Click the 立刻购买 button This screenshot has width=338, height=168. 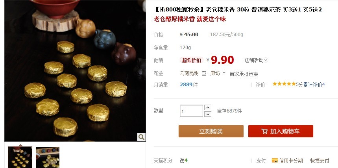pyautogui.click(x=211, y=131)
